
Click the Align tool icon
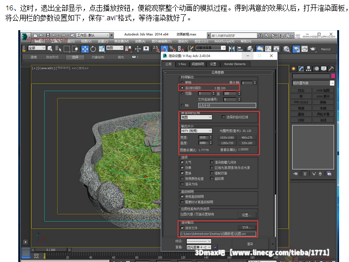coord(240,48)
